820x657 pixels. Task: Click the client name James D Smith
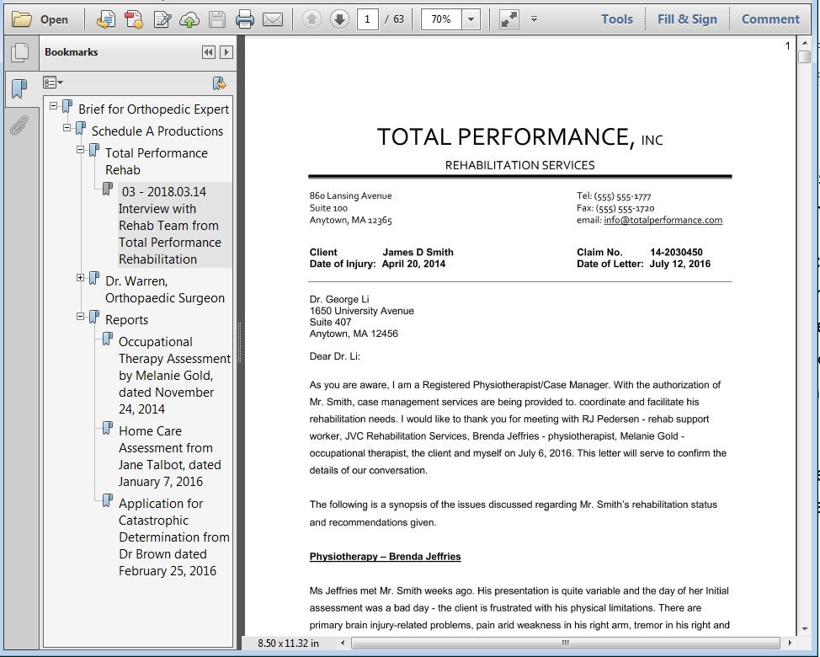pos(418,252)
